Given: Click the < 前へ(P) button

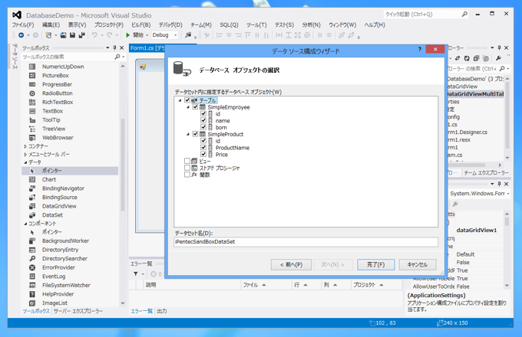Looking at the screenshot, I should pos(291,264).
